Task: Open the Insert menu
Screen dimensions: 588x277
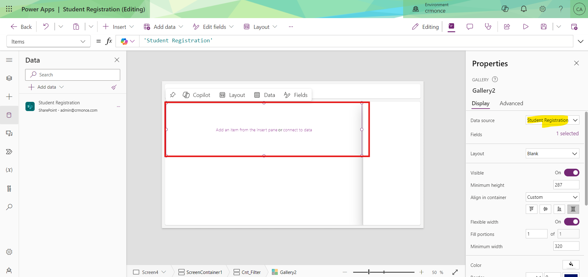Action: pos(118,27)
